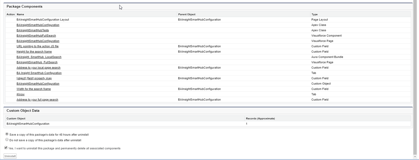Screen dimensions: 419x160
Task: Open the 'BA Insight SmartHub Configuration' tab link
Action: pos(39,73)
